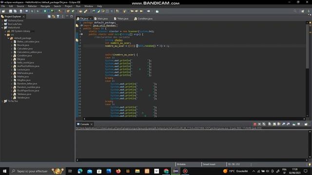Select Random_number.java in the tree
The width and height of the screenshot is (312, 175).
pos(28,87)
